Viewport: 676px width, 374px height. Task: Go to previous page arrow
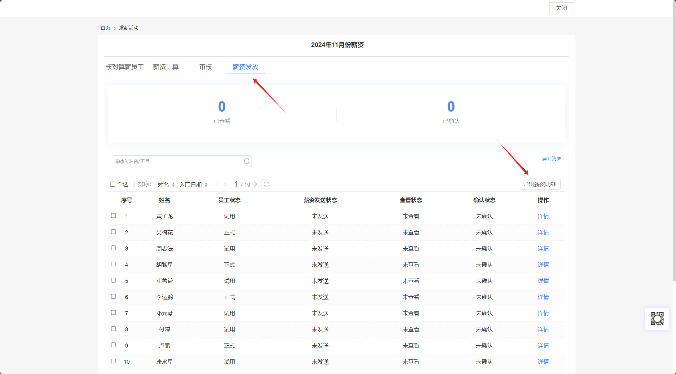tap(225, 184)
